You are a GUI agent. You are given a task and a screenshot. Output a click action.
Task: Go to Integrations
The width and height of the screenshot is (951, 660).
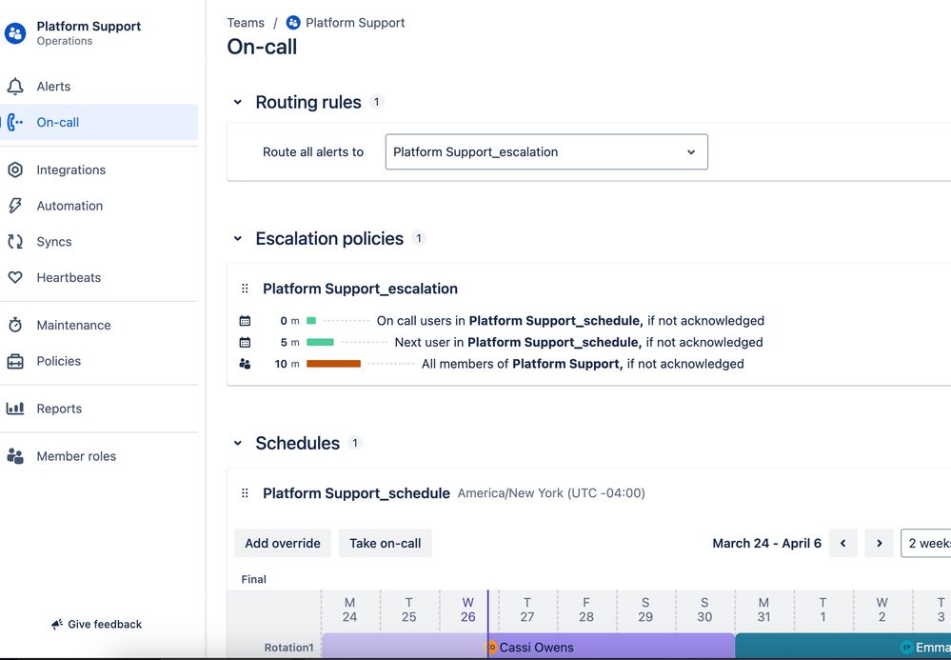click(99, 170)
